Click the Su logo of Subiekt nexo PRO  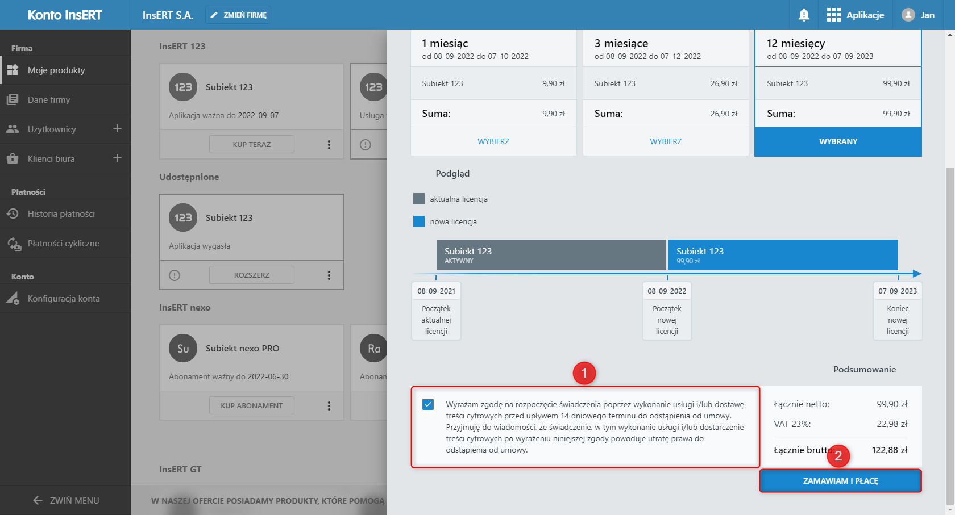183,348
